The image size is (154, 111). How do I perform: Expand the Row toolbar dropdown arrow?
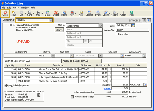[x=75, y=13]
